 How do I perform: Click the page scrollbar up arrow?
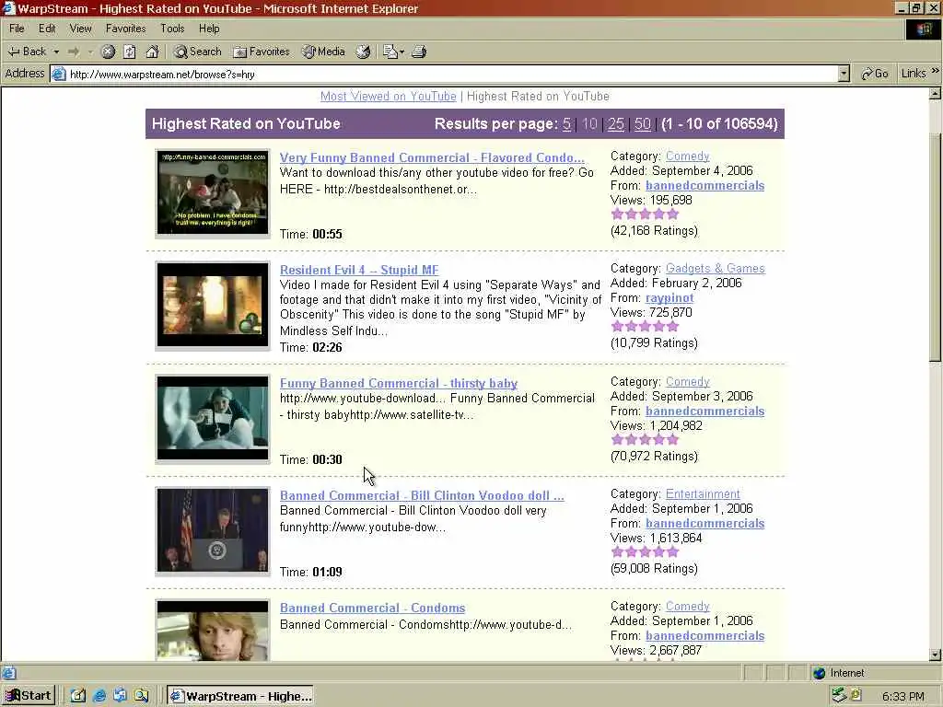pos(936,93)
